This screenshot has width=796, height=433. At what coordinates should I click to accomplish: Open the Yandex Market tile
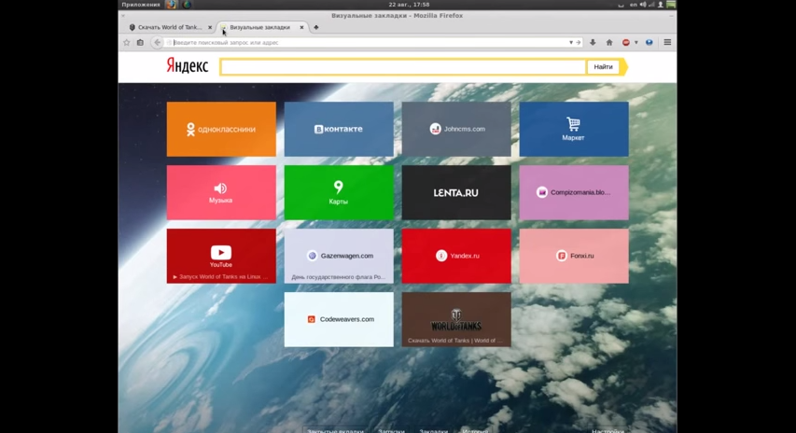(x=574, y=129)
